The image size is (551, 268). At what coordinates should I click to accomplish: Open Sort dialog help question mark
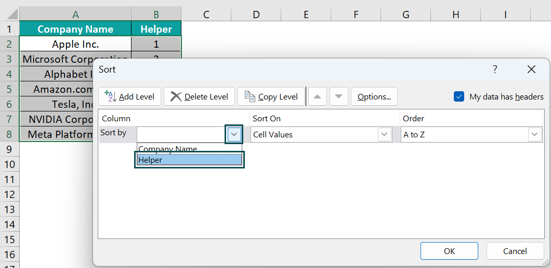(495, 69)
